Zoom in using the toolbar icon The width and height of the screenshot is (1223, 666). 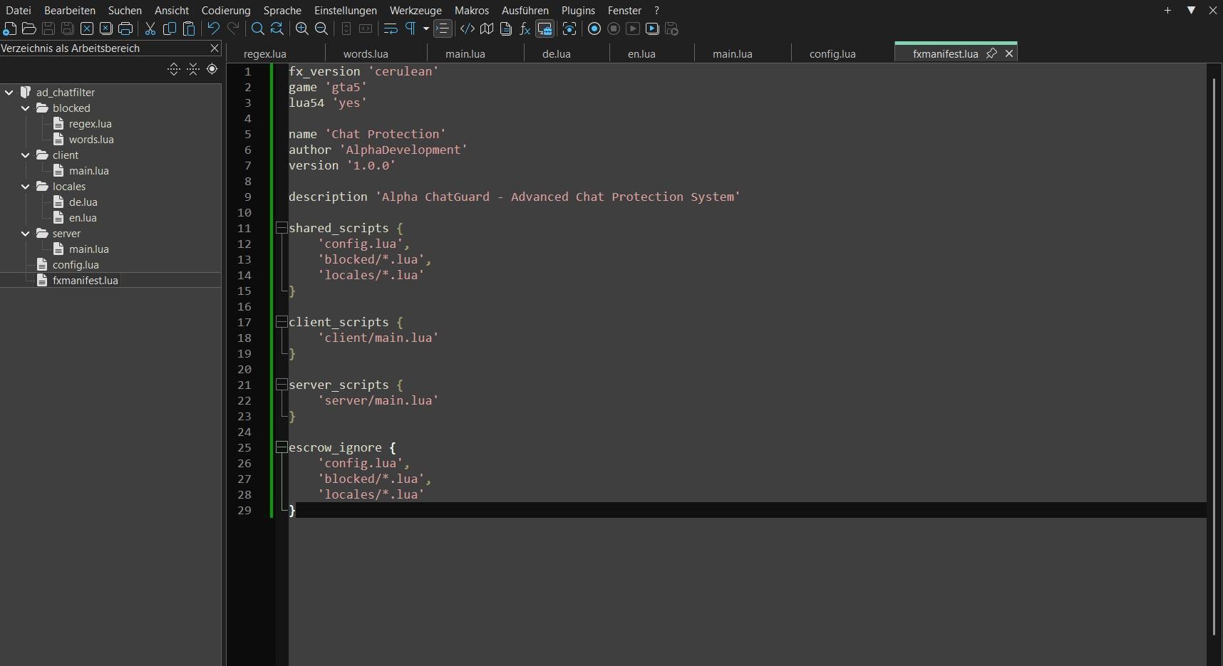click(x=302, y=29)
